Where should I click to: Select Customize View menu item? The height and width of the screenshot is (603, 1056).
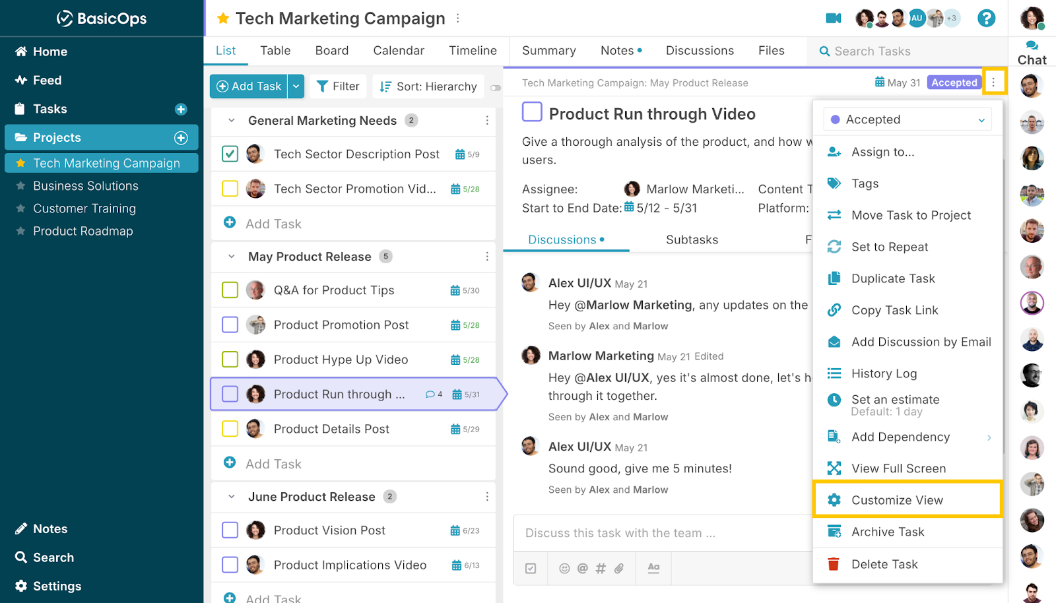click(908, 500)
